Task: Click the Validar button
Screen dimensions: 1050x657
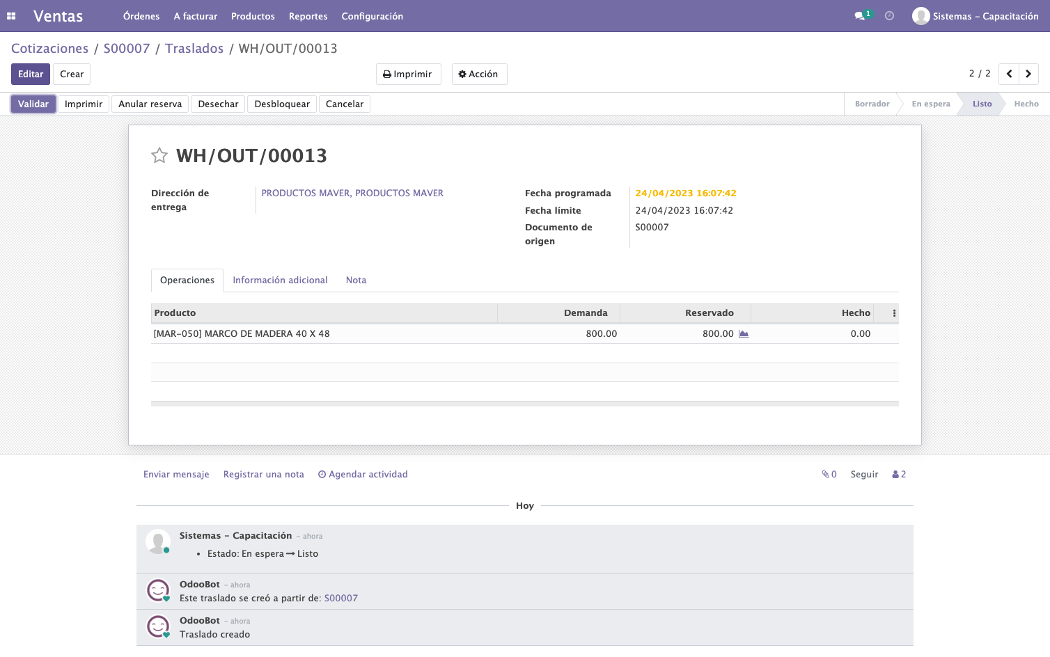Action: [x=33, y=104]
